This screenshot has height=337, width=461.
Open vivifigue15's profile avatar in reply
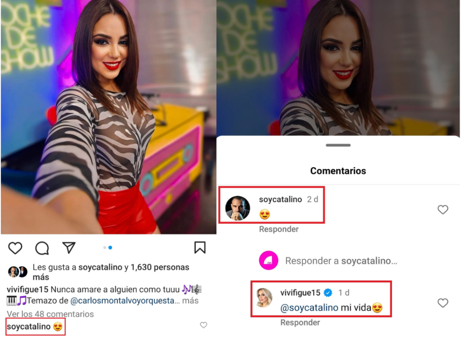pos(264,297)
